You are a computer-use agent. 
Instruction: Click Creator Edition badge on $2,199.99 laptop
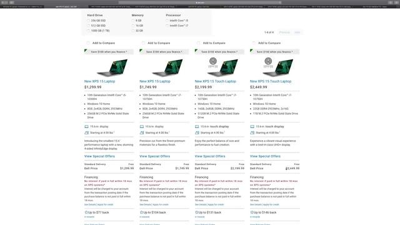click(x=213, y=62)
